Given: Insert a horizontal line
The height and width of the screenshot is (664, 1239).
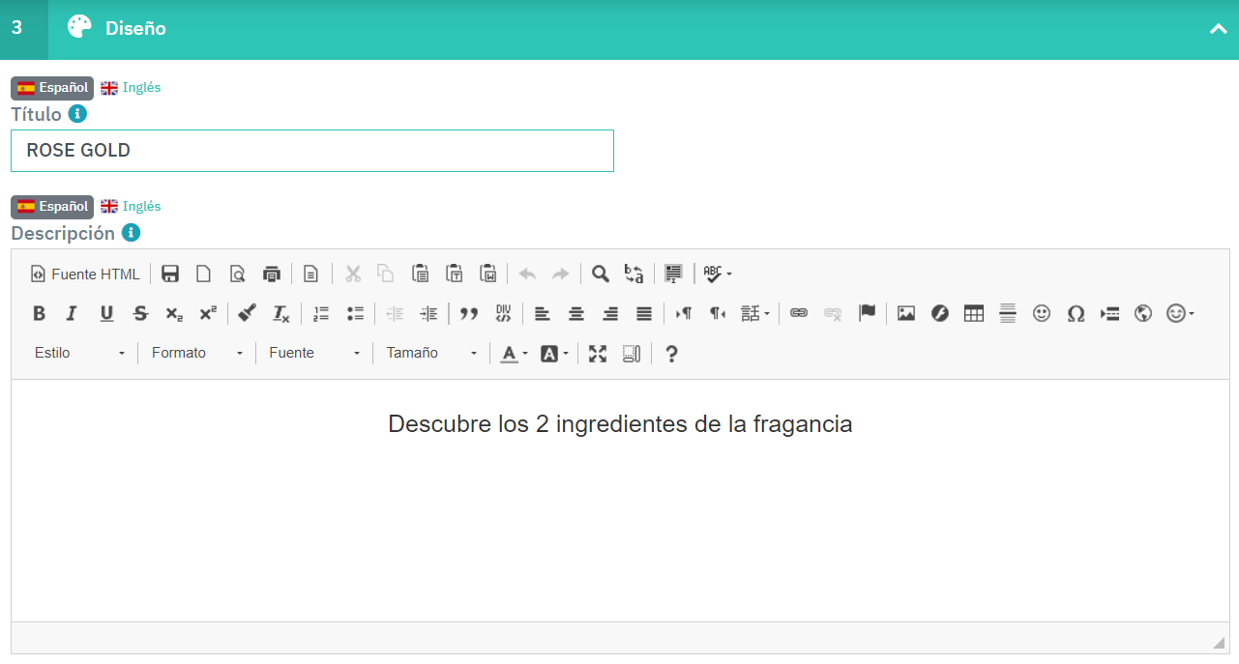Looking at the screenshot, I should (1008, 313).
